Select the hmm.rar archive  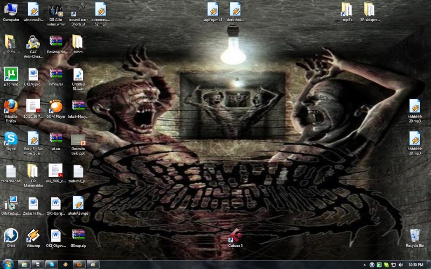click(x=56, y=77)
